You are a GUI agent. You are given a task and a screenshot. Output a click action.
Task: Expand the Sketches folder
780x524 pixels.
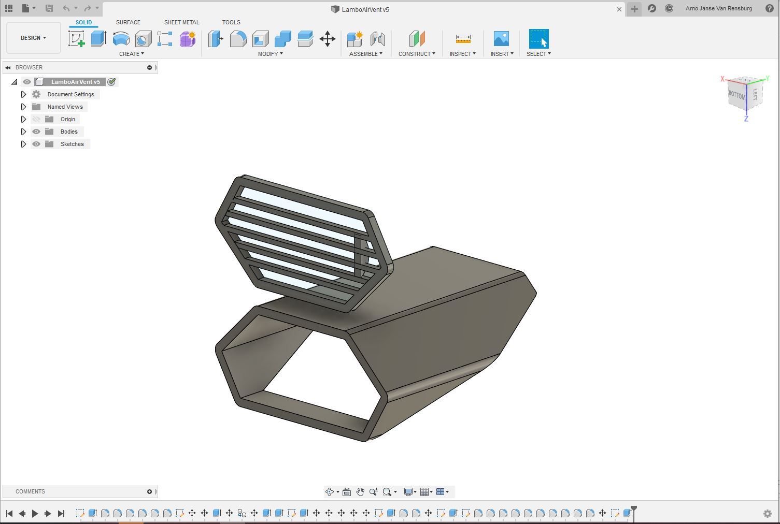coord(23,144)
